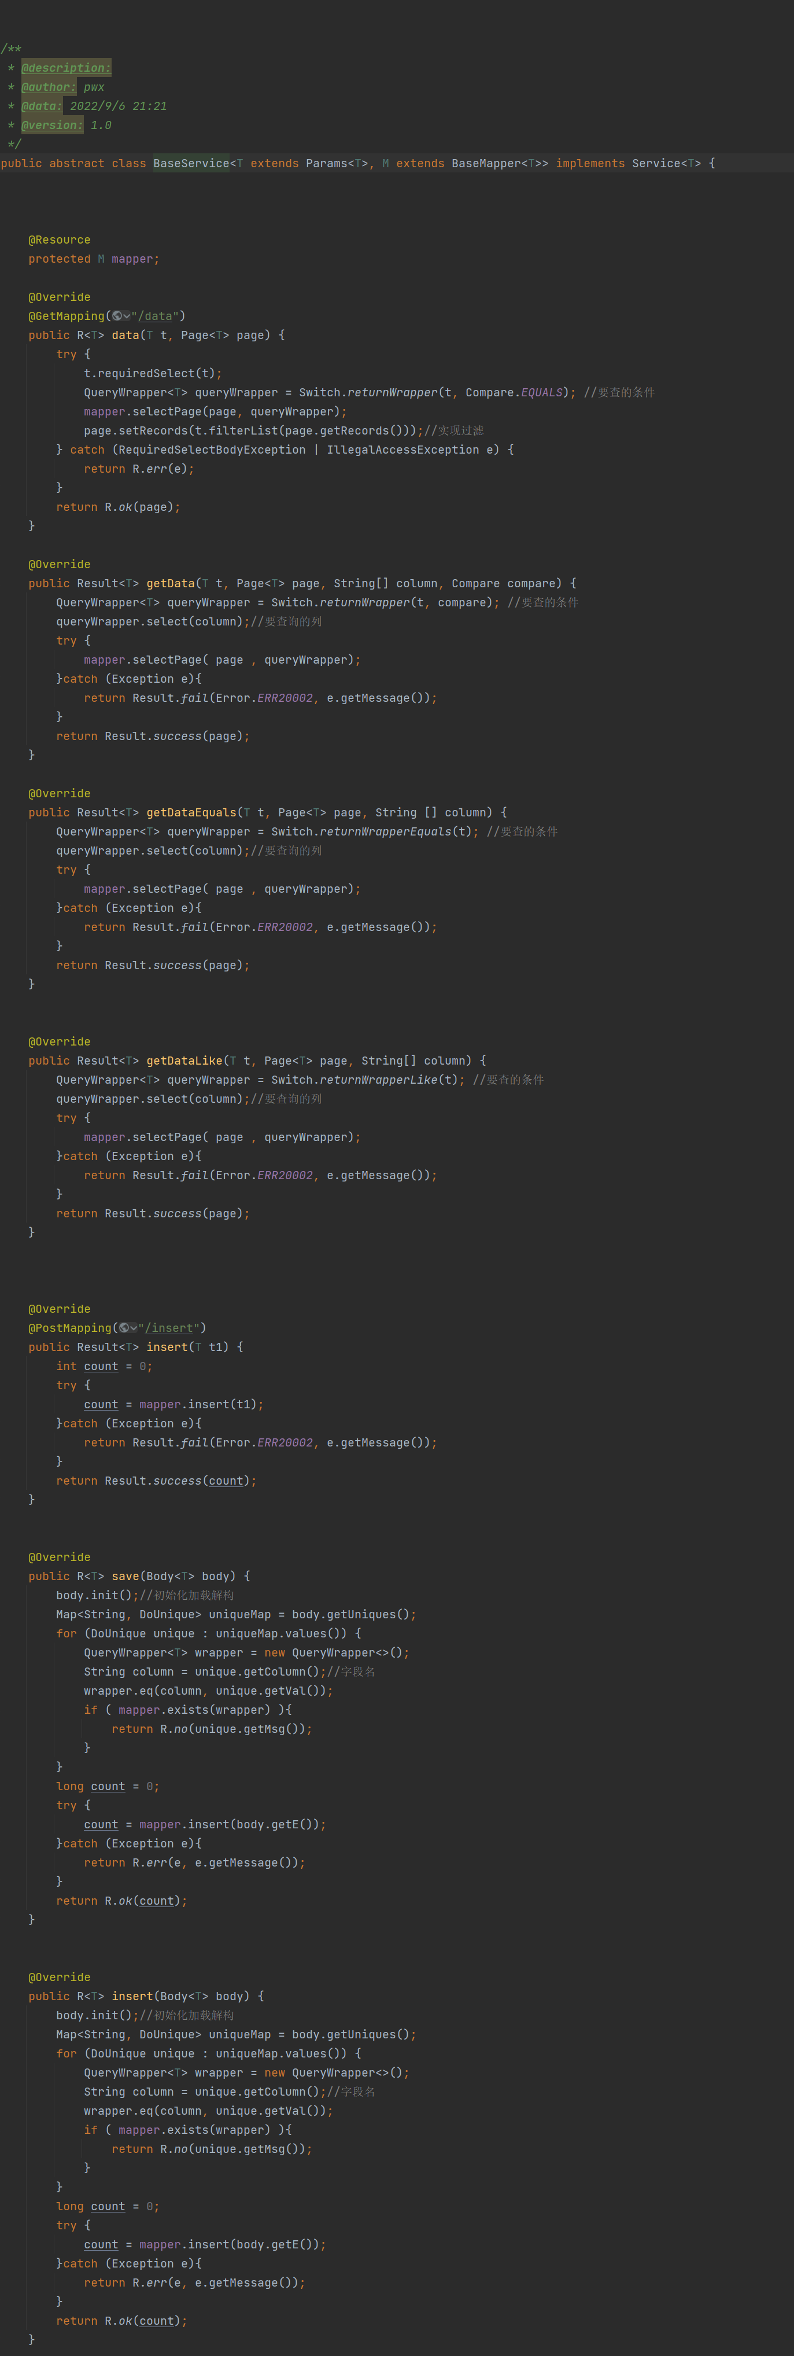
Task: Click the @data: Javadoc tag
Action: pyautogui.click(x=42, y=106)
